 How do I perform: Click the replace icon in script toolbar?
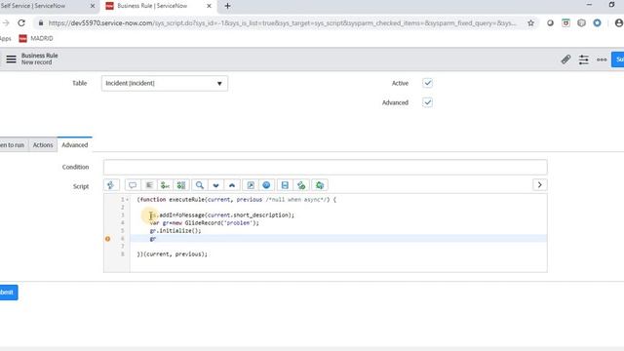pyautogui.click(x=165, y=185)
